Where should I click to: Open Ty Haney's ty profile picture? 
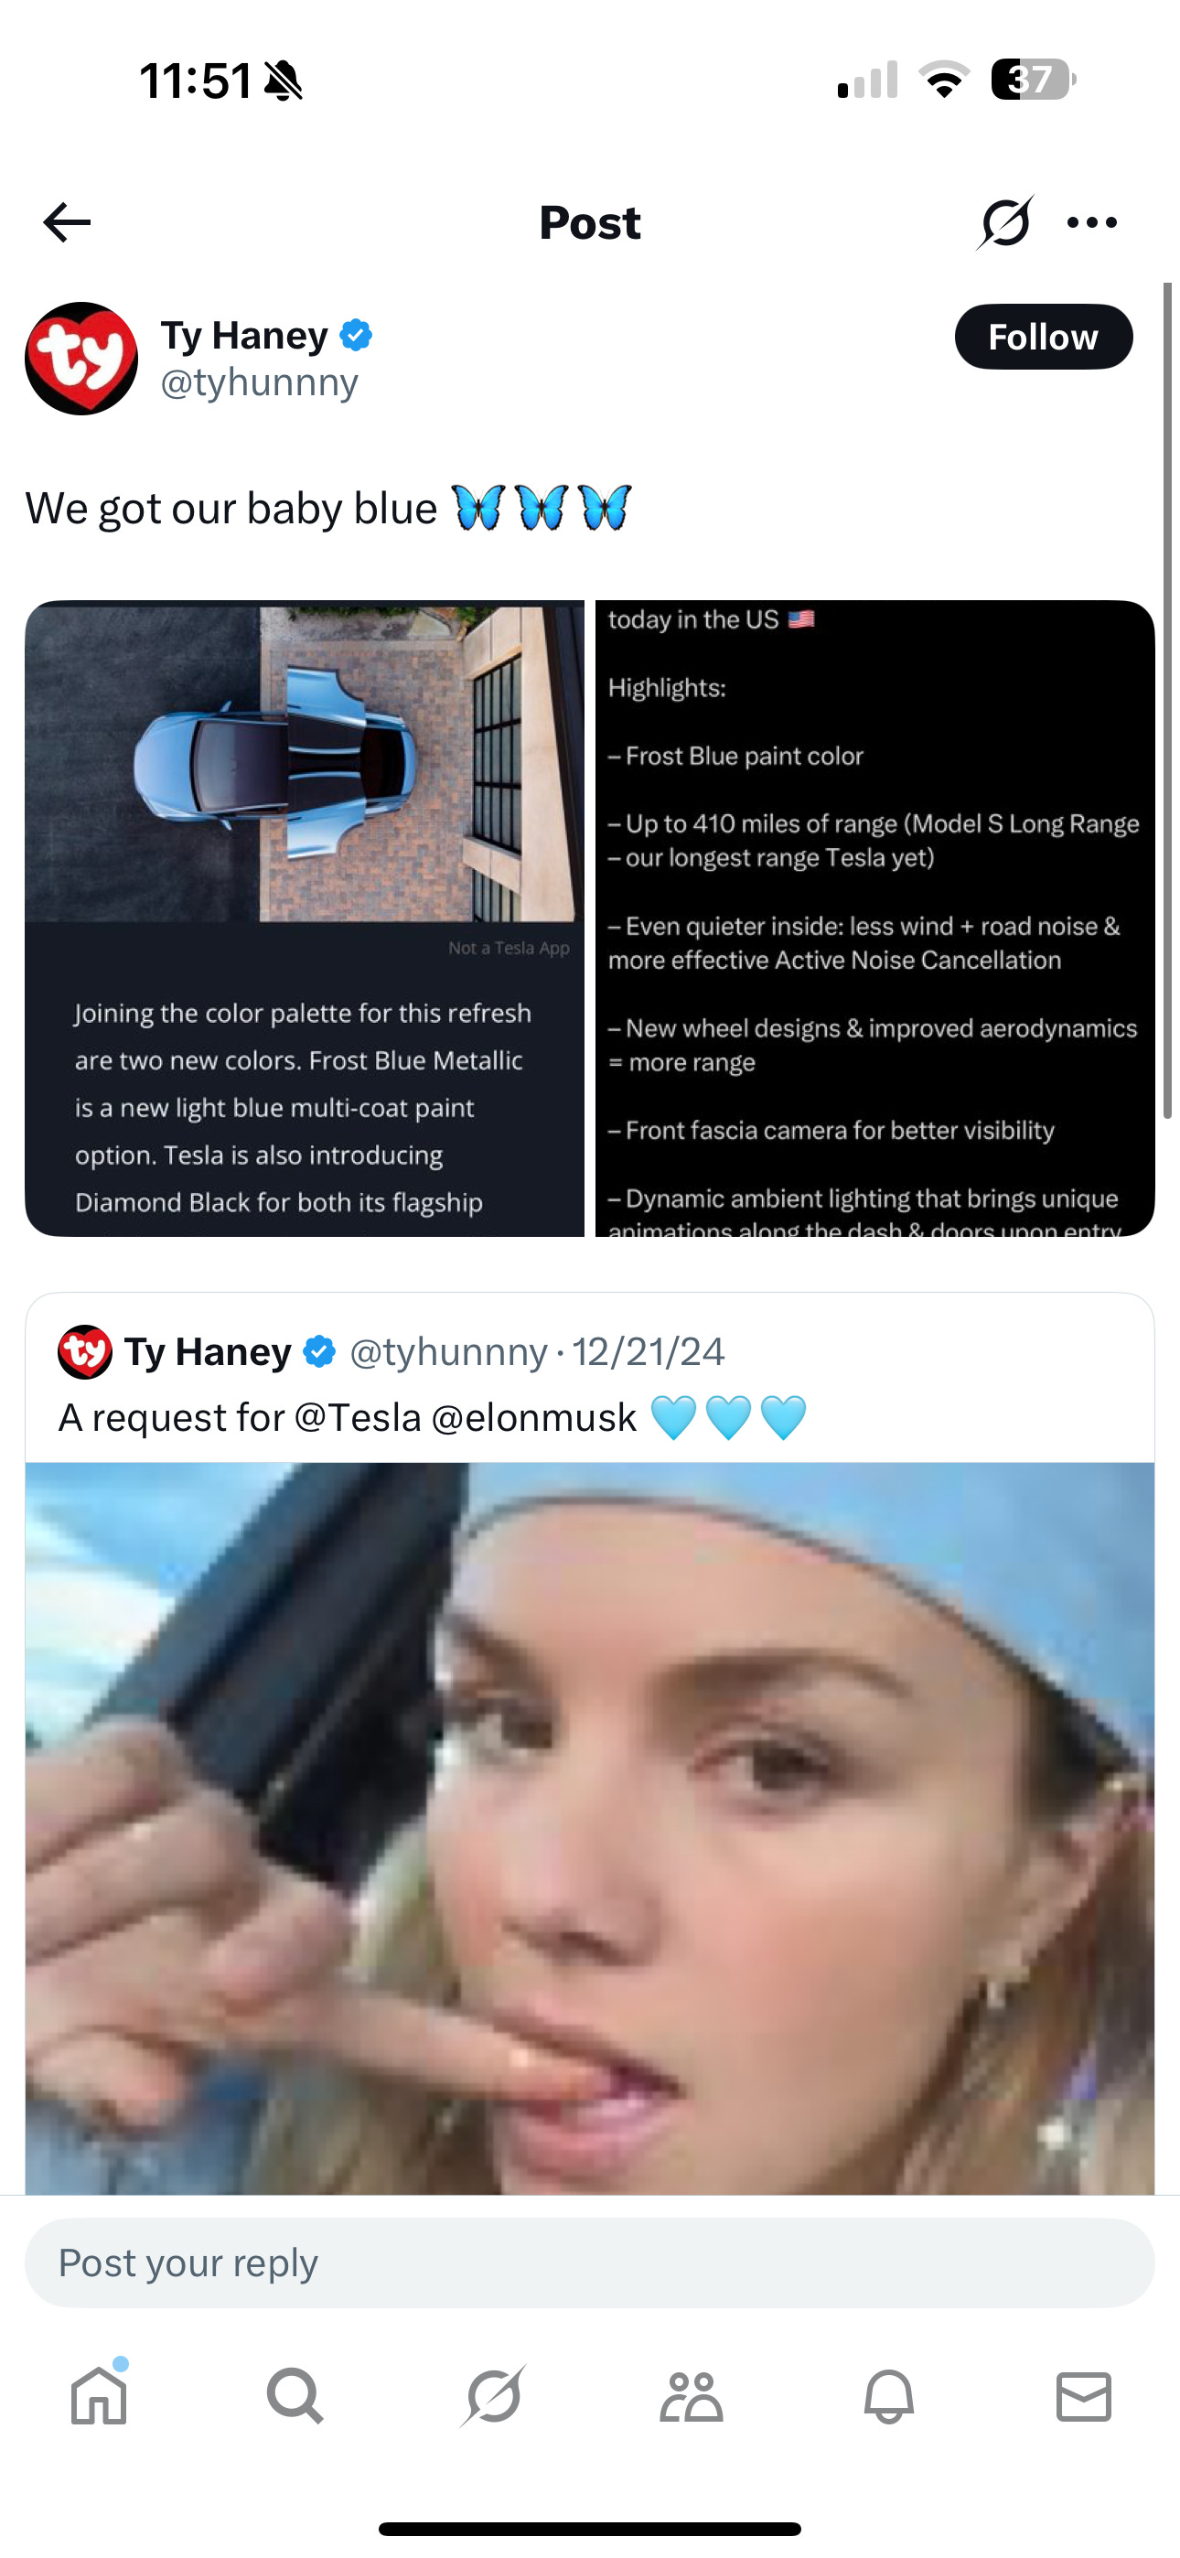(x=81, y=359)
